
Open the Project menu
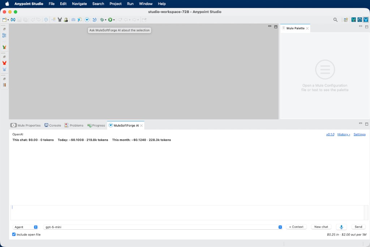coord(115,4)
